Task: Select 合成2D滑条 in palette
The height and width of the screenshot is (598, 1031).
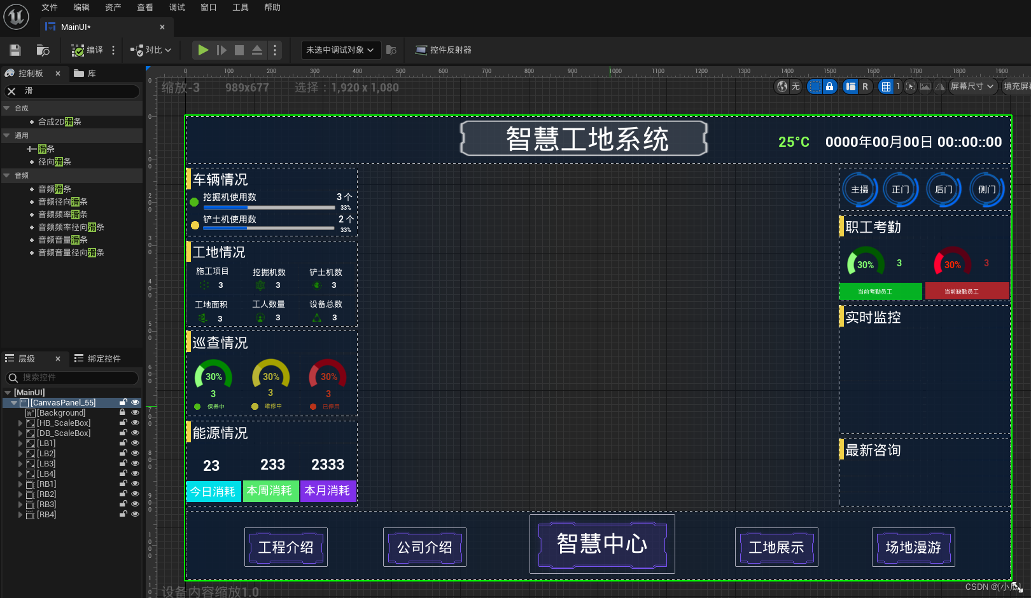Action: click(x=60, y=122)
